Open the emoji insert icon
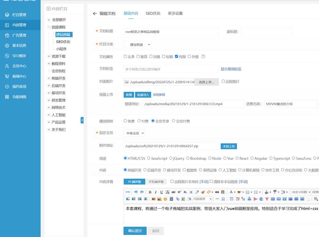The image size is (319, 237). click(166, 199)
